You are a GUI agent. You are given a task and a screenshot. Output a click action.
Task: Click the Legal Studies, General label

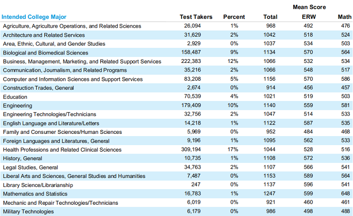[31, 167]
